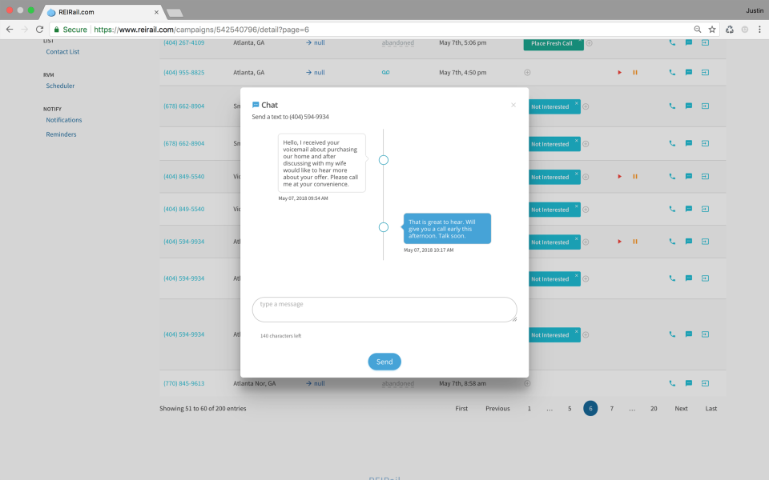Click the chat icon in the Chat dialog header
The height and width of the screenshot is (480, 769).
[x=254, y=104]
